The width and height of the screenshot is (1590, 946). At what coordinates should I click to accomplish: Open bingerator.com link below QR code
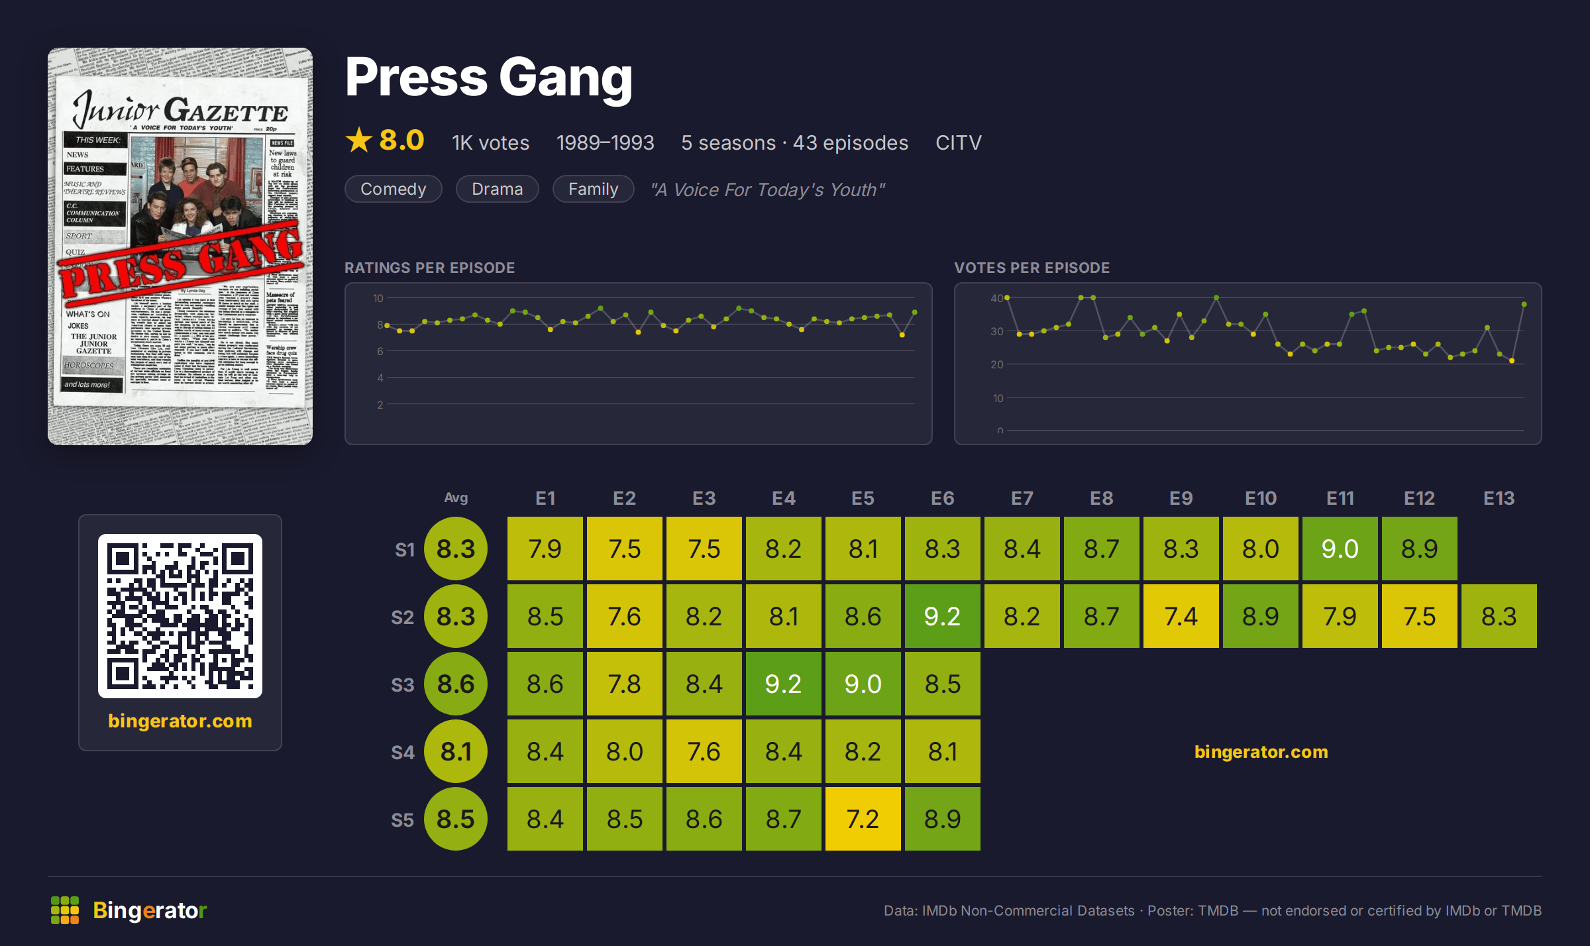[x=180, y=721]
